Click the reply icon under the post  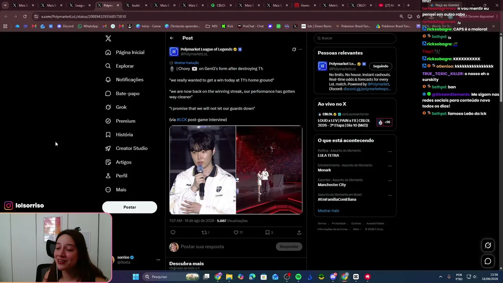coord(173,232)
